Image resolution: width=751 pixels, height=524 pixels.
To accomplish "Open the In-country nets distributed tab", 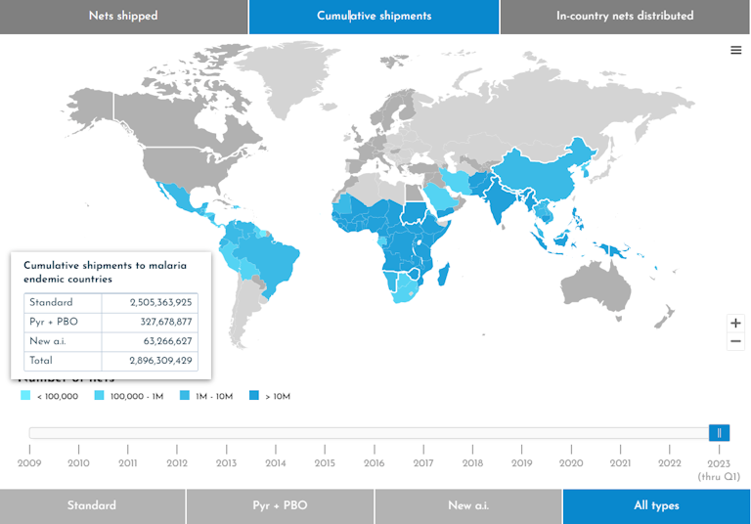I will [625, 17].
